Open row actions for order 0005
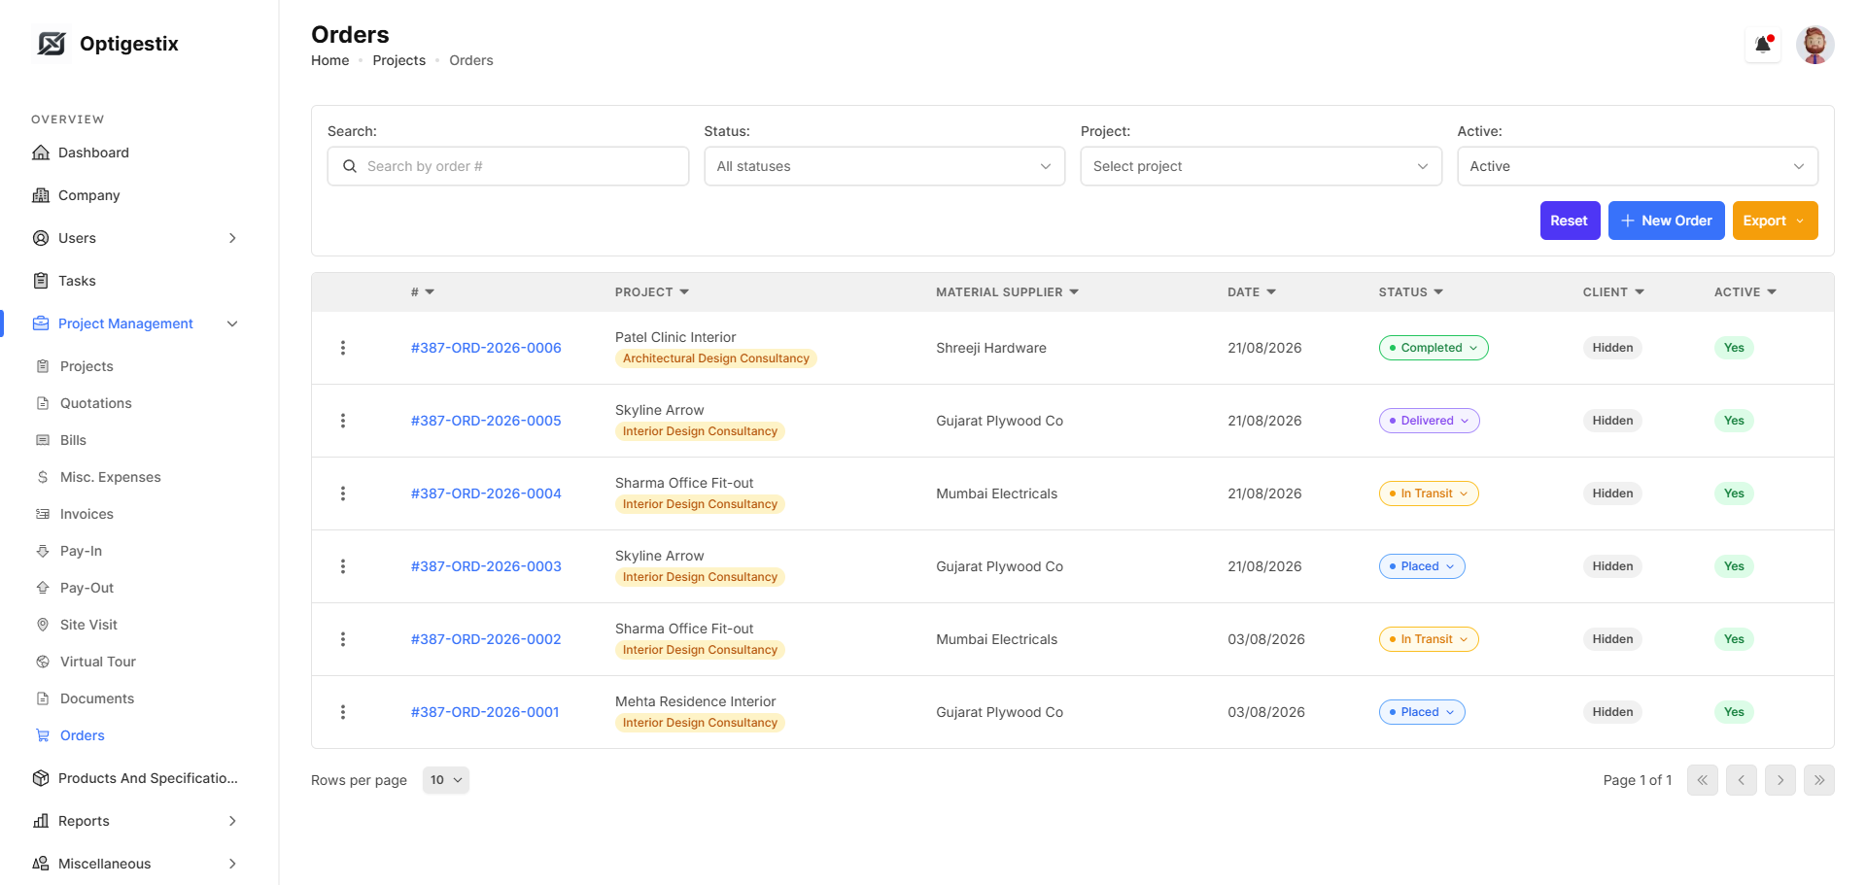The height and width of the screenshot is (885, 1866). [x=343, y=421]
